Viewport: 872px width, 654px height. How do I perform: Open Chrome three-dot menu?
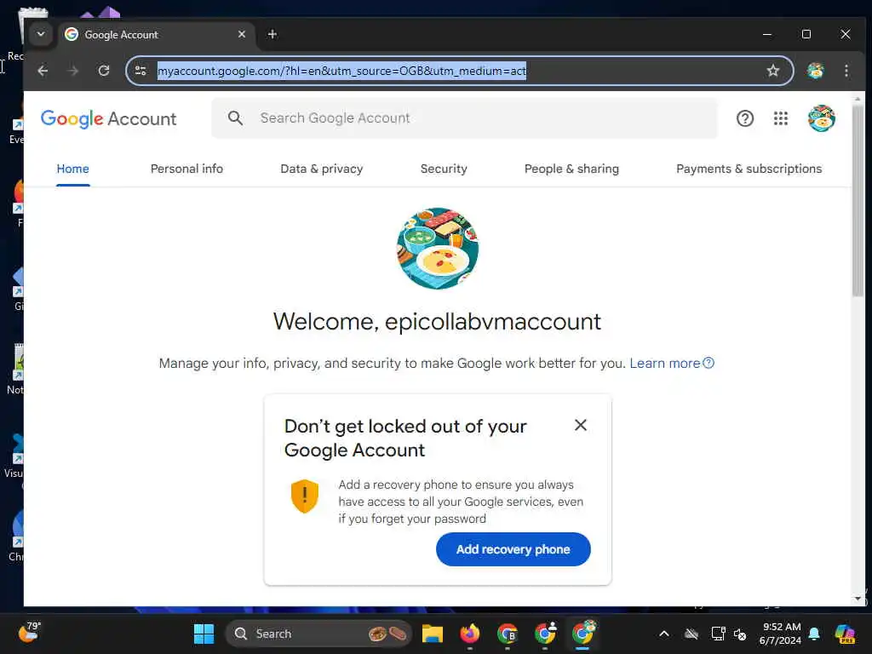click(846, 71)
